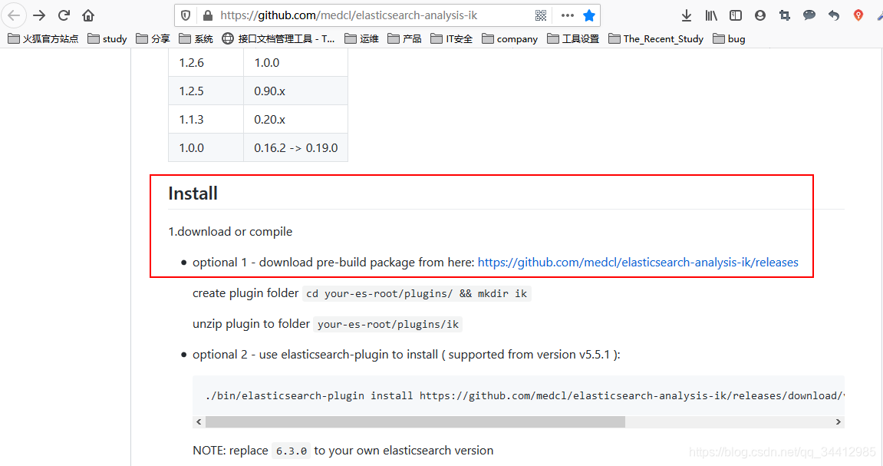This screenshot has width=883, height=466.
Task: Select the 1.1.3 version cell
Action: pos(206,120)
